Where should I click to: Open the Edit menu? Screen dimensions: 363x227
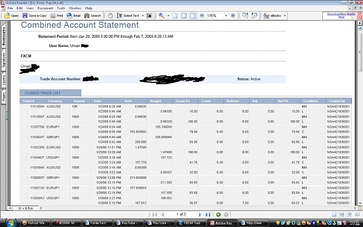pyautogui.click(x=19, y=8)
